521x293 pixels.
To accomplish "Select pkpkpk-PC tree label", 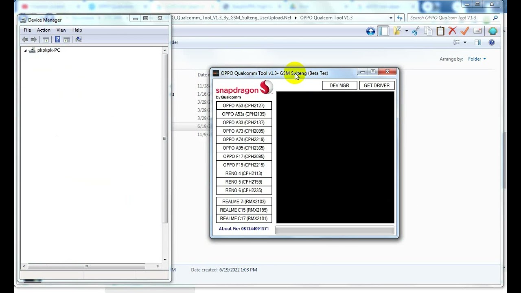I will coord(48,50).
